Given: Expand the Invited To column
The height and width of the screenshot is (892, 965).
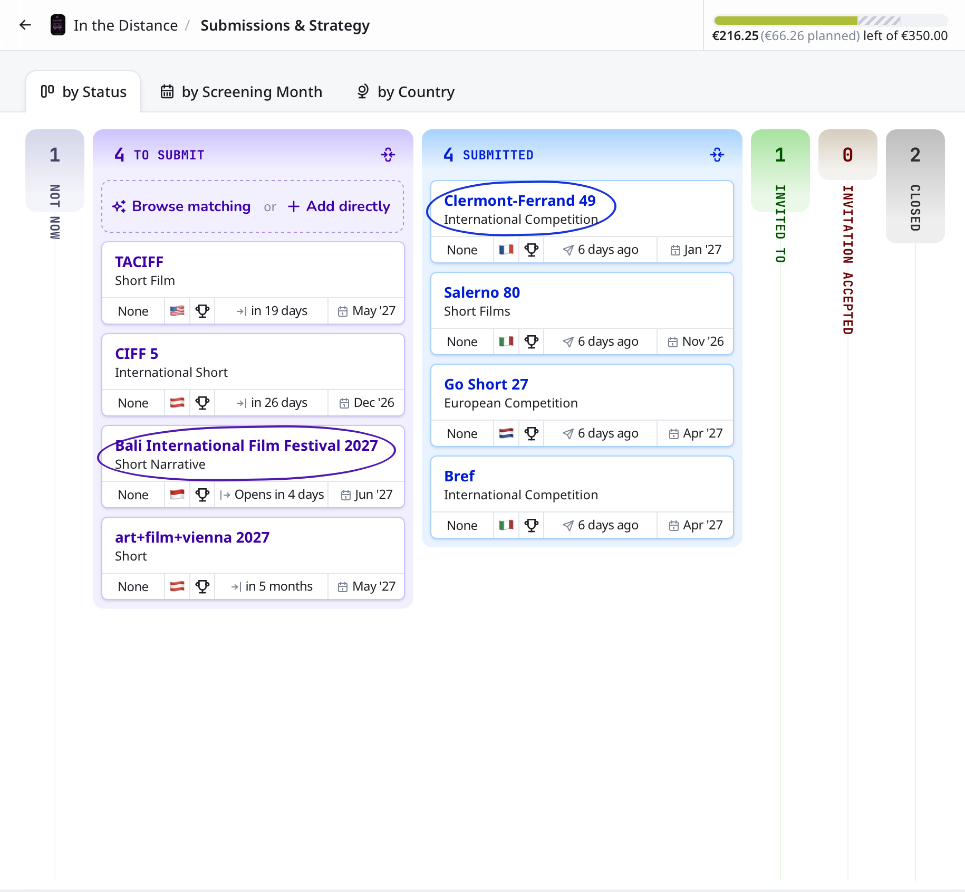Looking at the screenshot, I should pyautogui.click(x=780, y=170).
